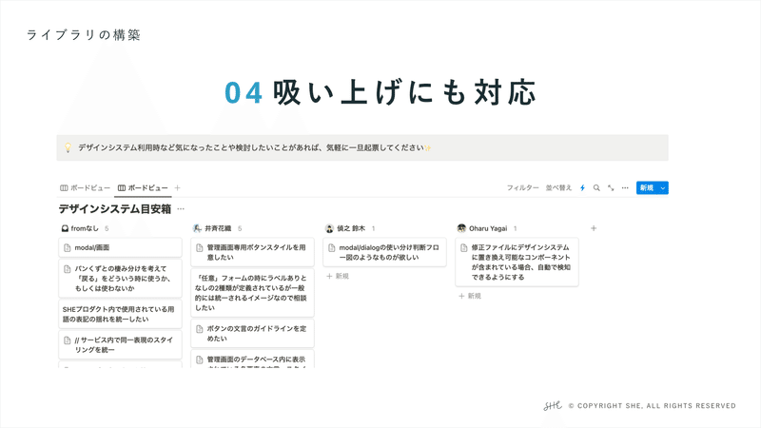Open the パンくずとの棲み分けを考えて card

point(121,278)
